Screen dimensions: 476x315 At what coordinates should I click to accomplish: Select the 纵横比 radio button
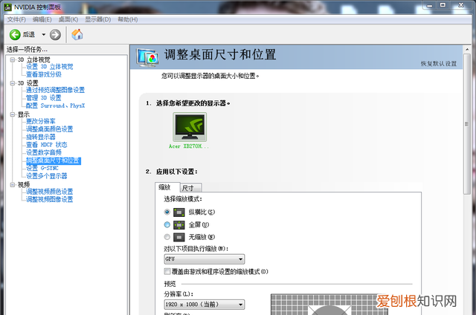[167, 212]
